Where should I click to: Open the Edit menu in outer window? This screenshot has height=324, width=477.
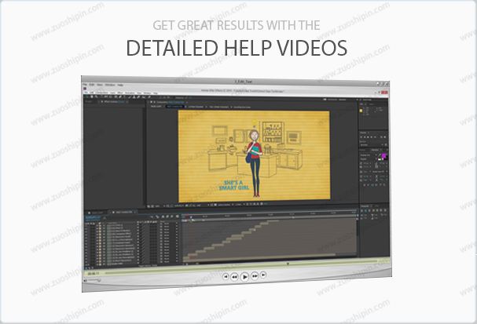tap(92, 84)
